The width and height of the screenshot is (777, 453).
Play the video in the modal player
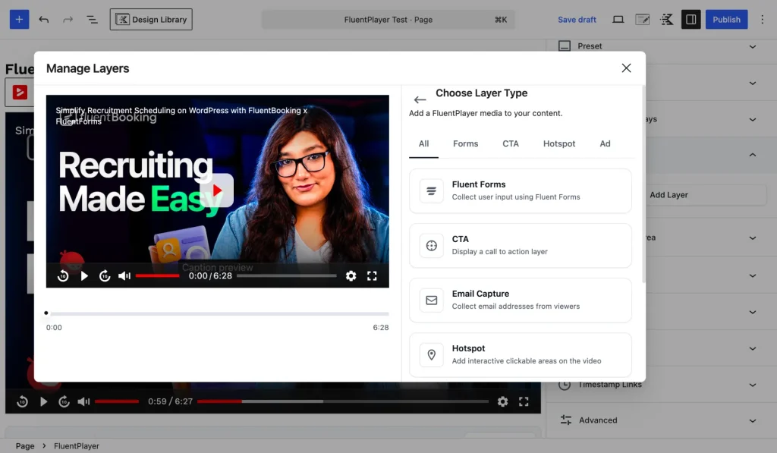pos(84,276)
